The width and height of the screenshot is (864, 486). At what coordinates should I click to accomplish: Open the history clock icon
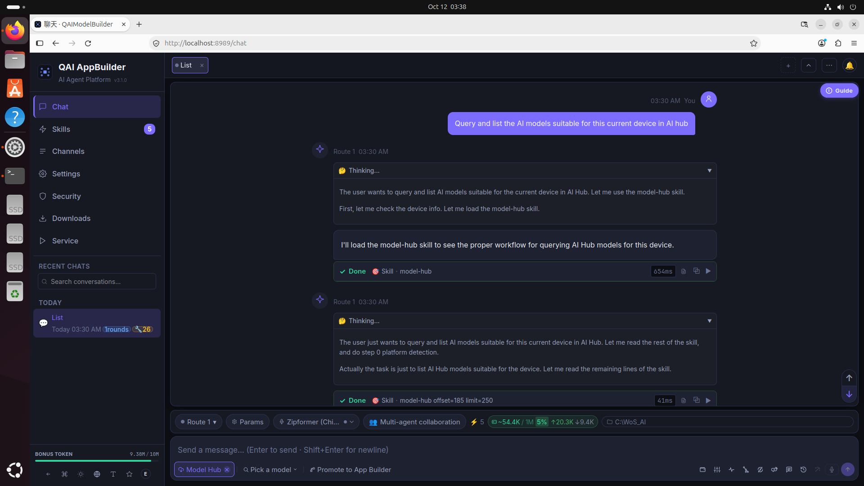pos(803,470)
